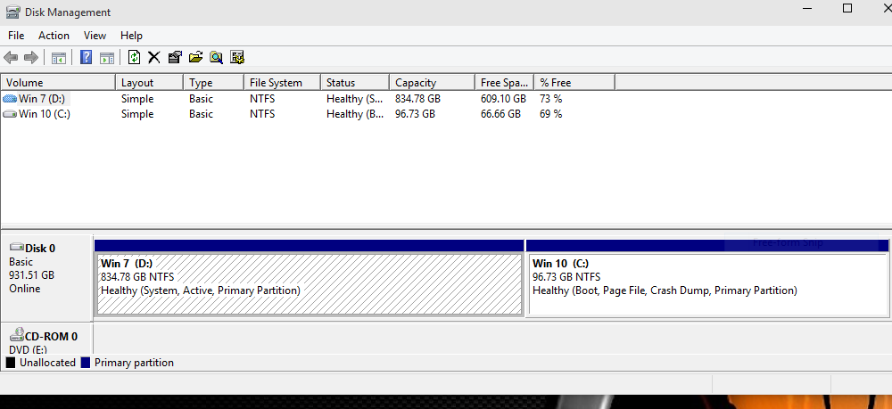
Task: Open the Help menu
Action: [x=131, y=36]
